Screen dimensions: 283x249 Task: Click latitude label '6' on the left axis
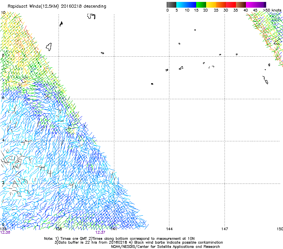(3, 98)
